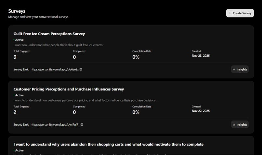Click the description about guilt free ice creams
Viewport: 262px width, 155px height.
tap(58, 45)
